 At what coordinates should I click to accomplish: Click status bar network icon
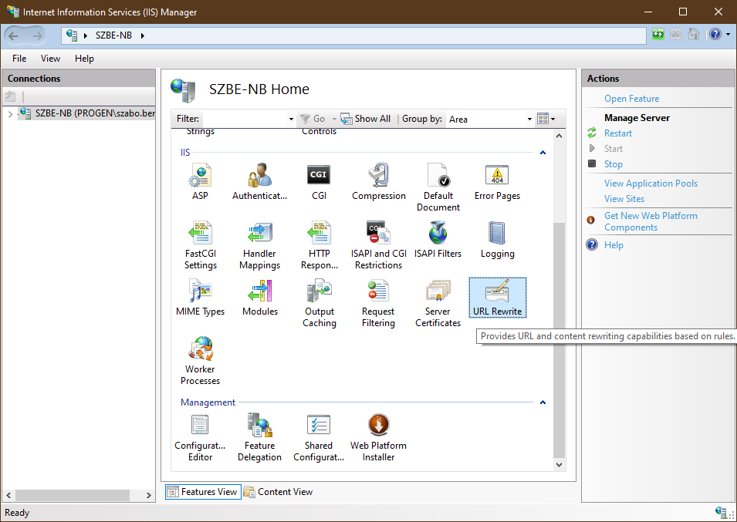(722, 512)
